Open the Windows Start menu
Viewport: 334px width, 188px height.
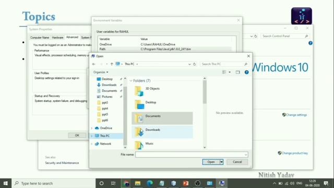tap(6, 183)
